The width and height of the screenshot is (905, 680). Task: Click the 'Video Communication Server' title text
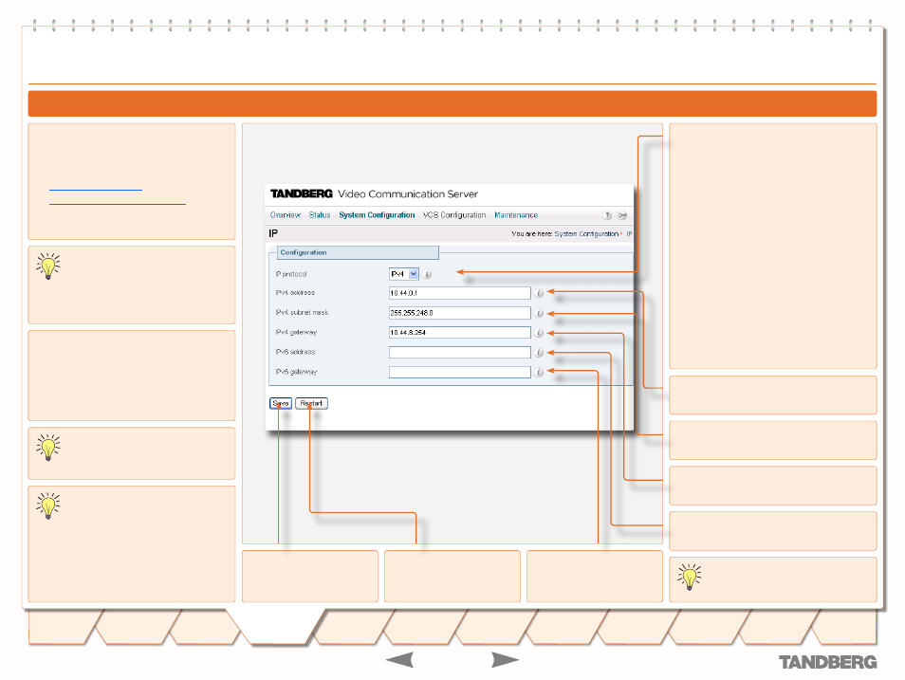click(x=408, y=194)
